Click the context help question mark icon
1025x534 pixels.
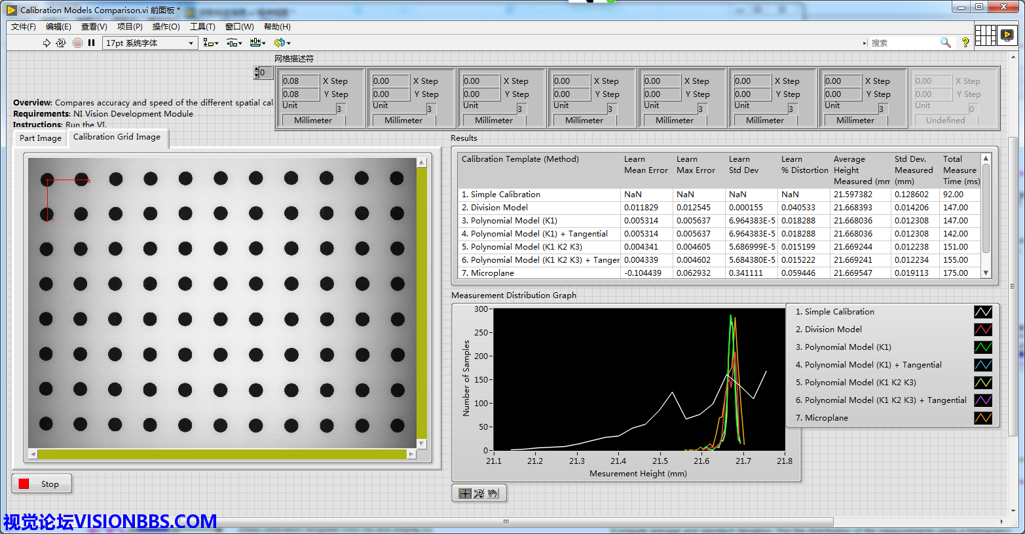[x=965, y=43]
